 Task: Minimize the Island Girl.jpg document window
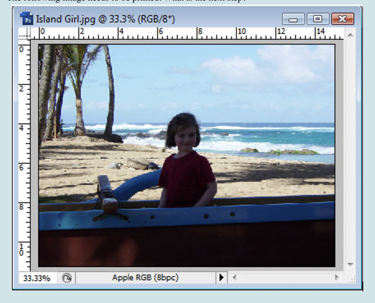293,19
